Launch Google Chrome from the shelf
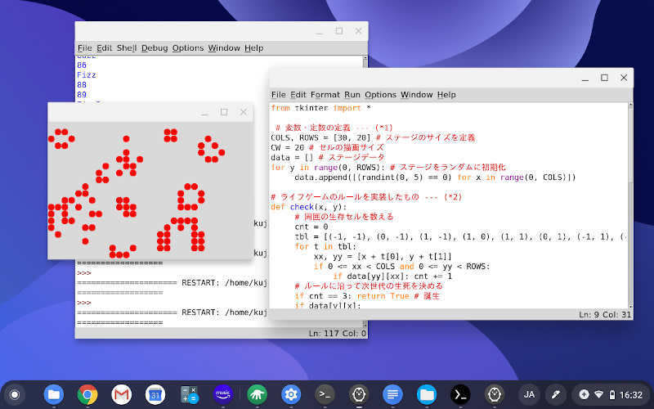 click(87, 394)
